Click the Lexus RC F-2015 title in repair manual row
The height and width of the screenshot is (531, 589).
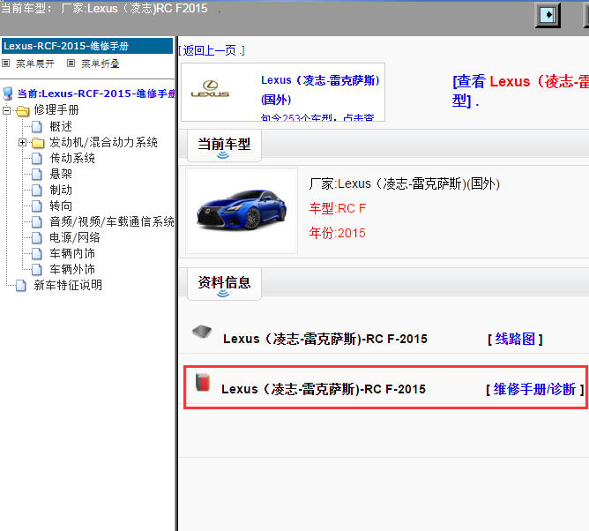pyautogui.click(x=324, y=389)
